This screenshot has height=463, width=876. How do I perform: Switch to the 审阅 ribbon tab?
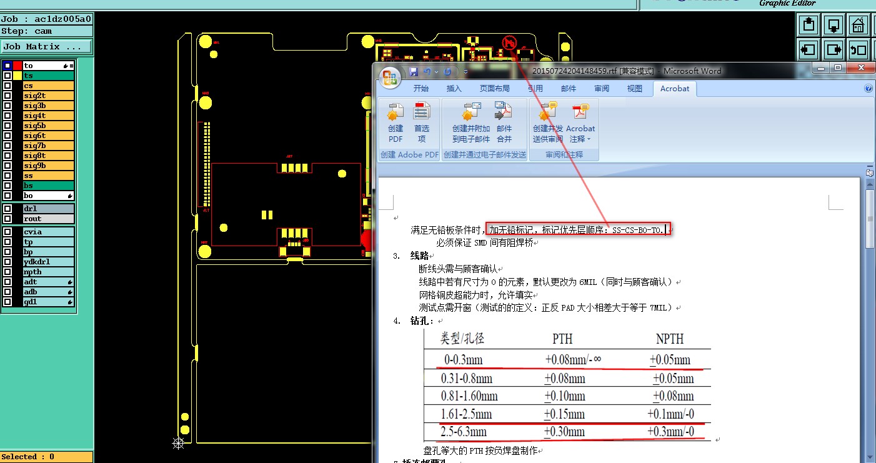(x=602, y=89)
